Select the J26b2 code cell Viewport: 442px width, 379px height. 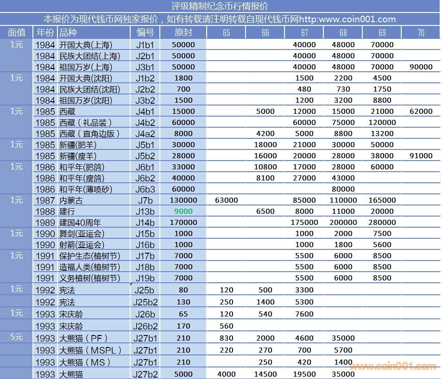pyautogui.click(x=145, y=326)
